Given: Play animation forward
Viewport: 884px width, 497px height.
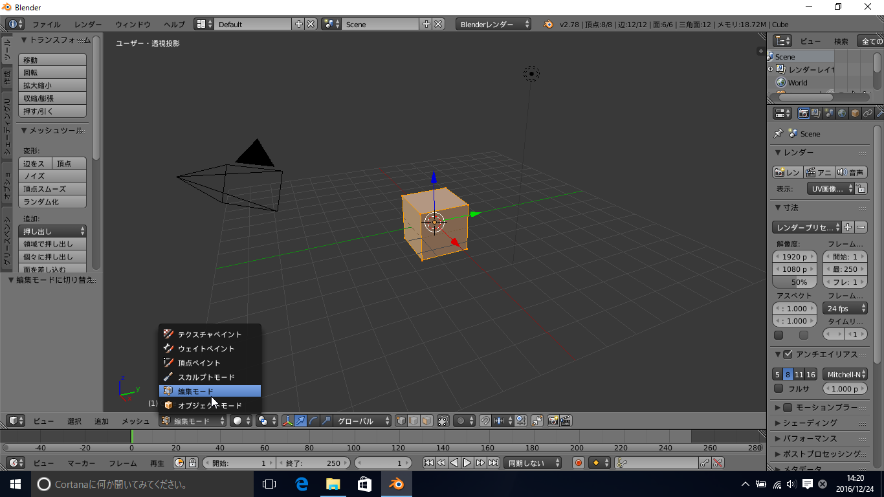Looking at the screenshot, I should tap(467, 463).
